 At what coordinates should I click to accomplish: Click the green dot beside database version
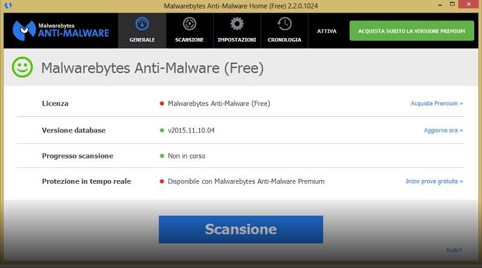click(161, 130)
